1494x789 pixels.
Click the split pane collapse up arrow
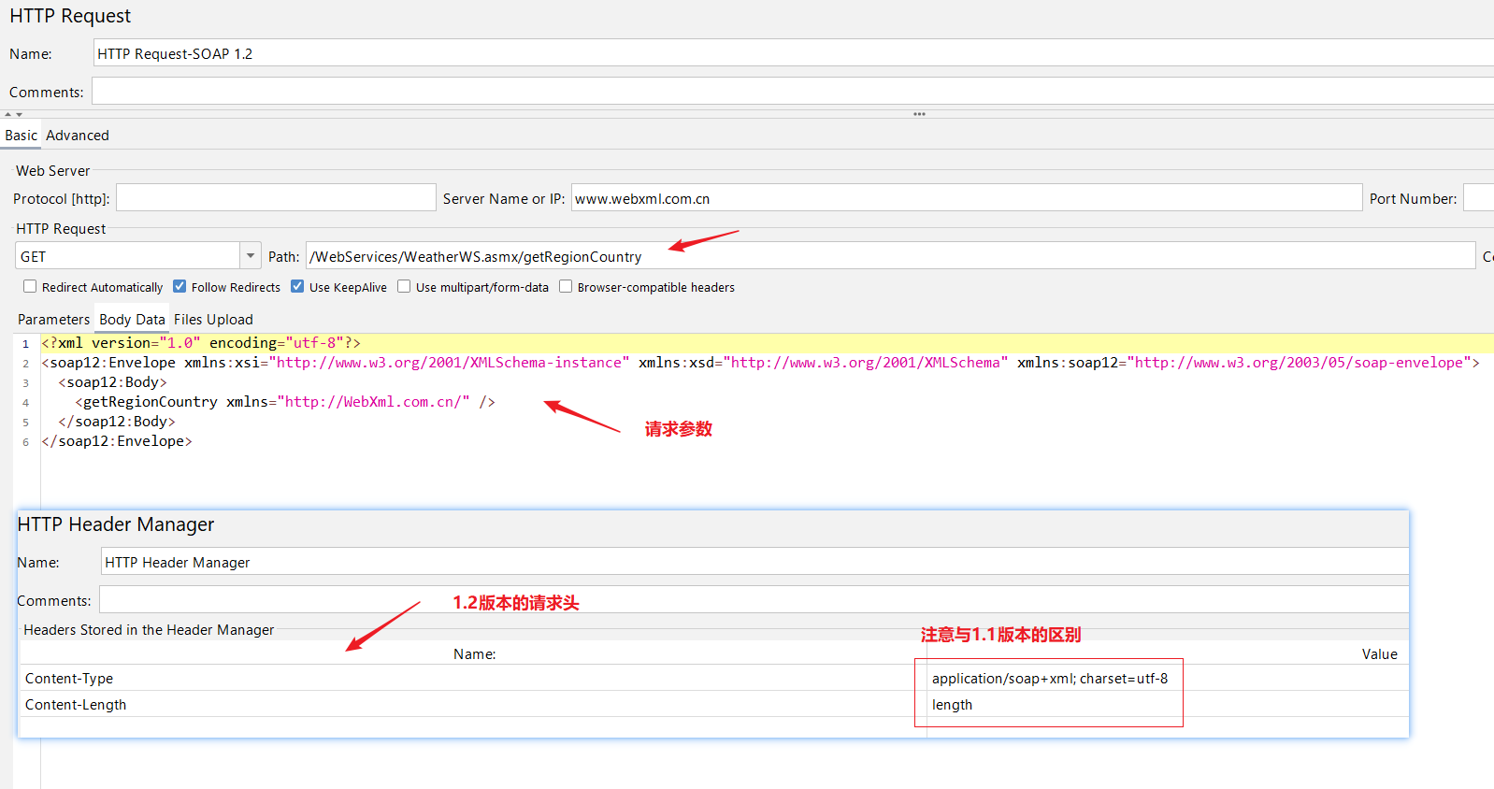[x=8, y=114]
